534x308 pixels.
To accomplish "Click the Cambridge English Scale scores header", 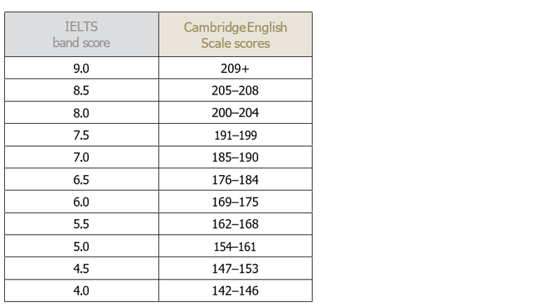I will tap(236, 34).
